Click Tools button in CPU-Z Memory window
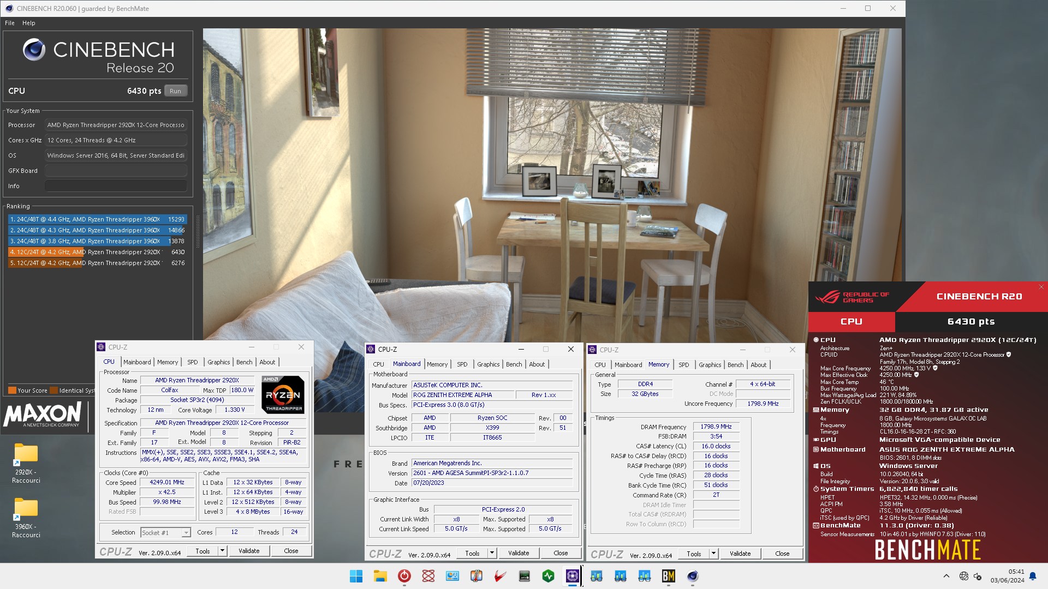The image size is (1048, 589). tap(694, 554)
